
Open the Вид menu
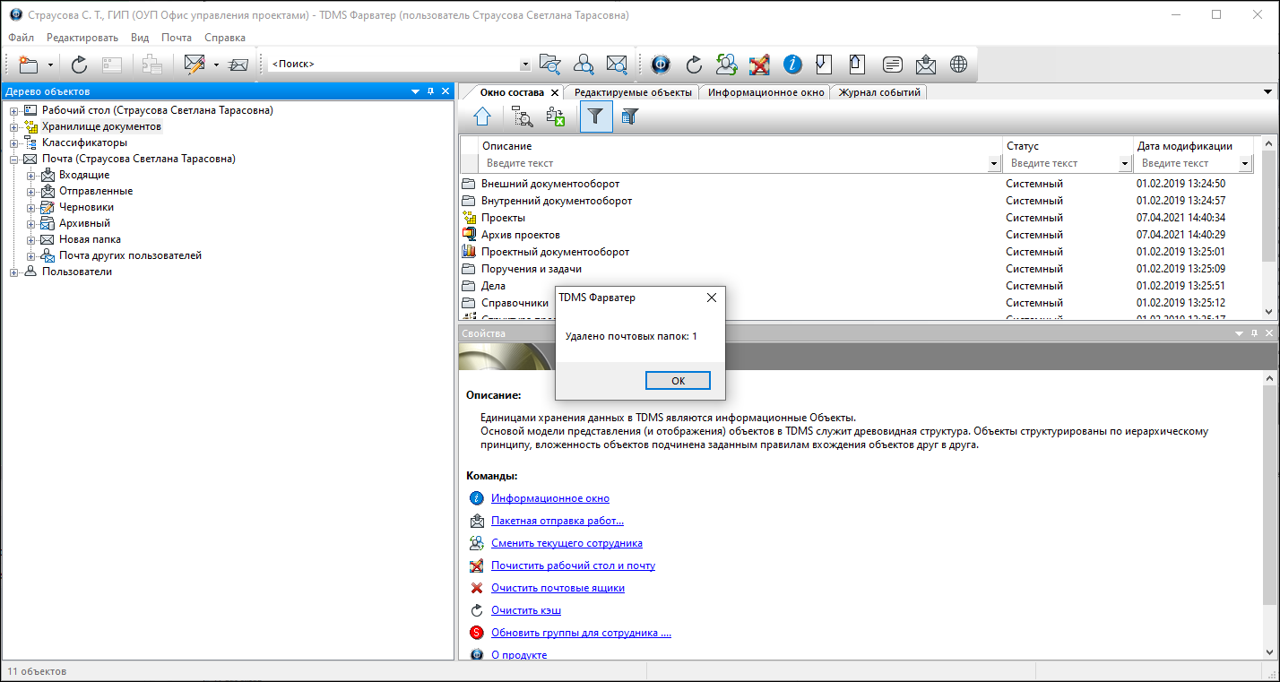140,38
